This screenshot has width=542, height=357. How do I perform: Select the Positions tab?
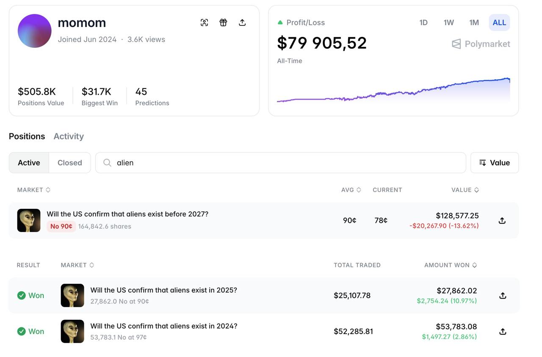click(x=27, y=136)
